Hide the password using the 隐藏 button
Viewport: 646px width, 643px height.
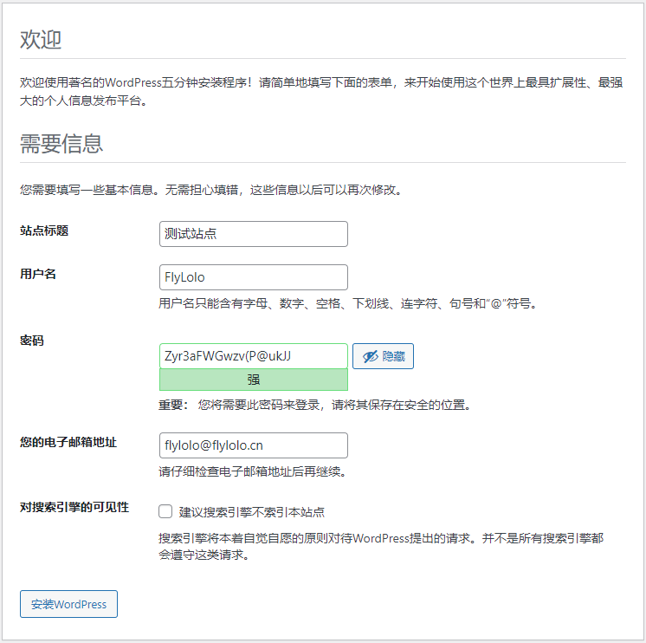tap(383, 356)
